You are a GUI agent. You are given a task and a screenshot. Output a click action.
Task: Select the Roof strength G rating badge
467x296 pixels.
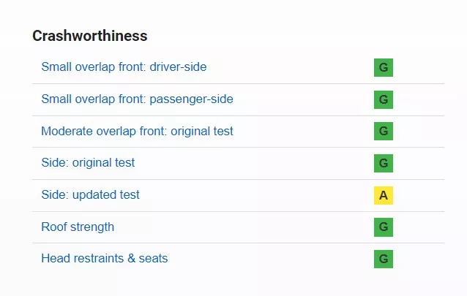(x=384, y=227)
